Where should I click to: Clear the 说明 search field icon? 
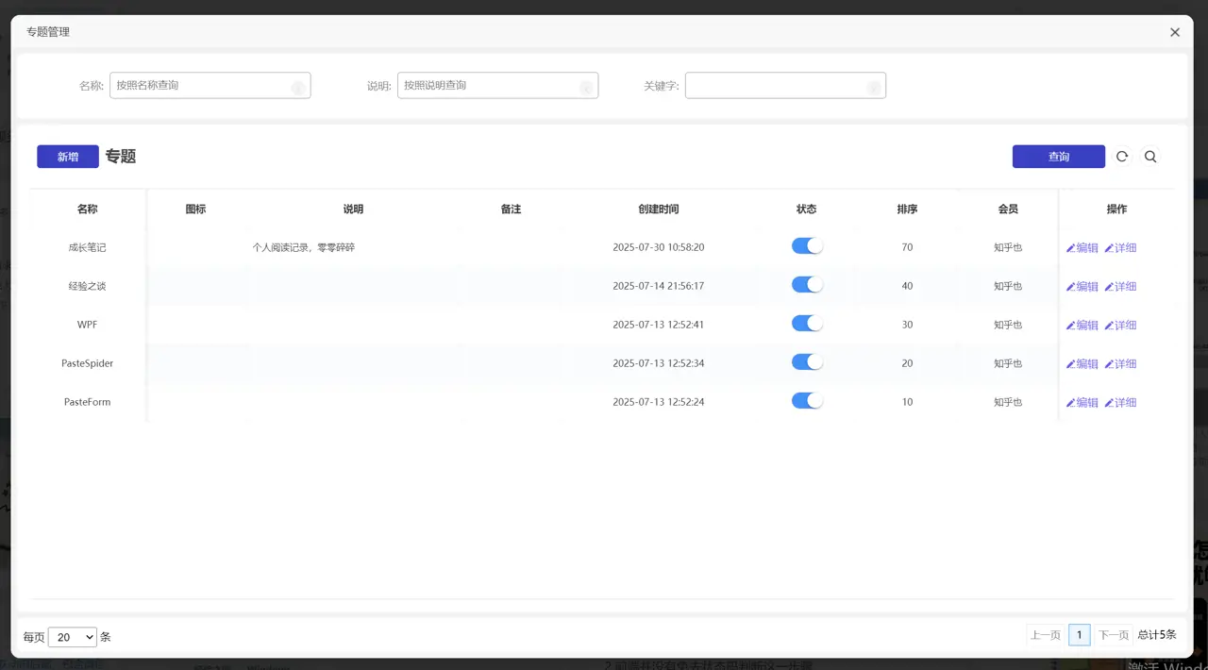[585, 88]
